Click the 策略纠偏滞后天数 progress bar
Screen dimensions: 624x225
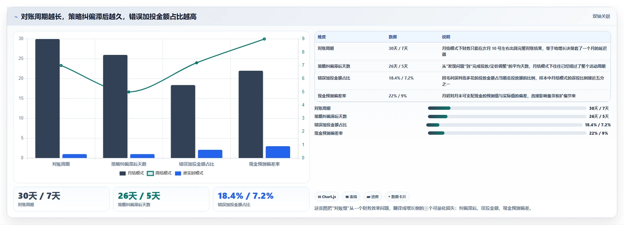pyautogui.click(x=507, y=117)
